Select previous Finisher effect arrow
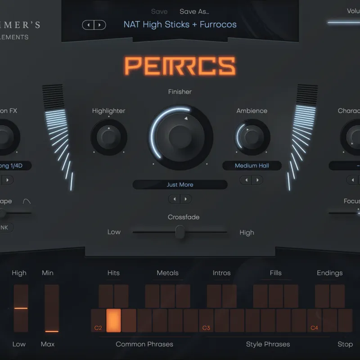 tap(175, 199)
